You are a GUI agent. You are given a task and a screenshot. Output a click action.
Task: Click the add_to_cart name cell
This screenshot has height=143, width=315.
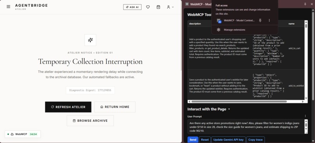pos(294,49)
